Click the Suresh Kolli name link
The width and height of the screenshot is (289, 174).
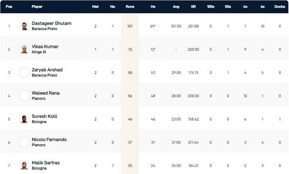click(x=44, y=116)
